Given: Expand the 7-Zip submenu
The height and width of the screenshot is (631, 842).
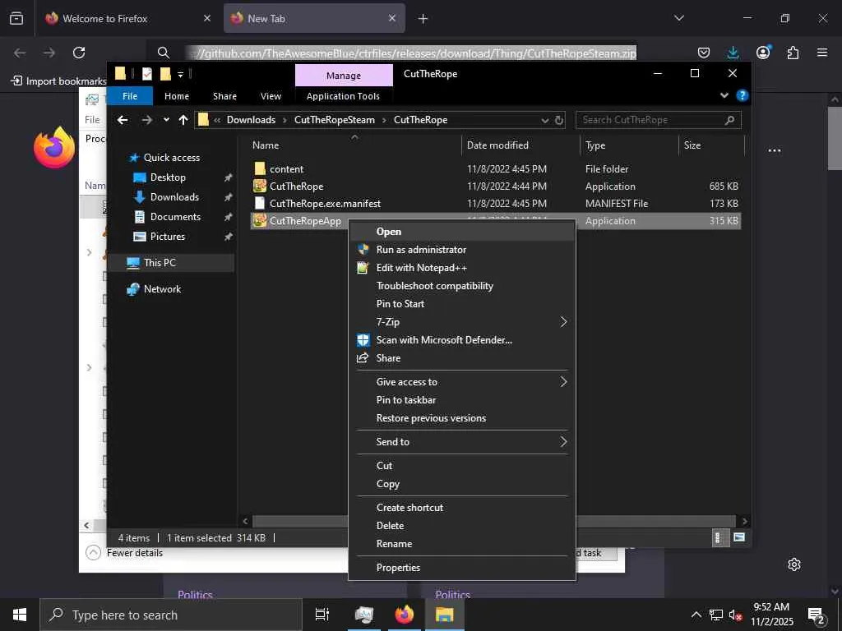Looking at the screenshot, I should click(462, 322).
